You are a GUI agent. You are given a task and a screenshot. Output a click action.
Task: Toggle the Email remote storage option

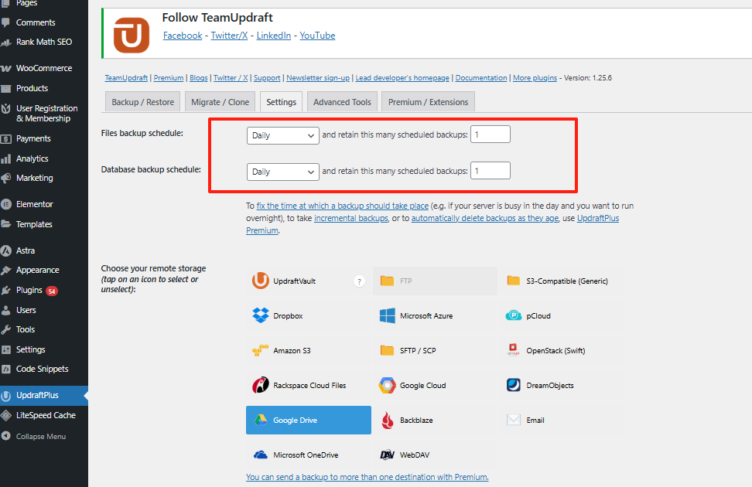514,421
